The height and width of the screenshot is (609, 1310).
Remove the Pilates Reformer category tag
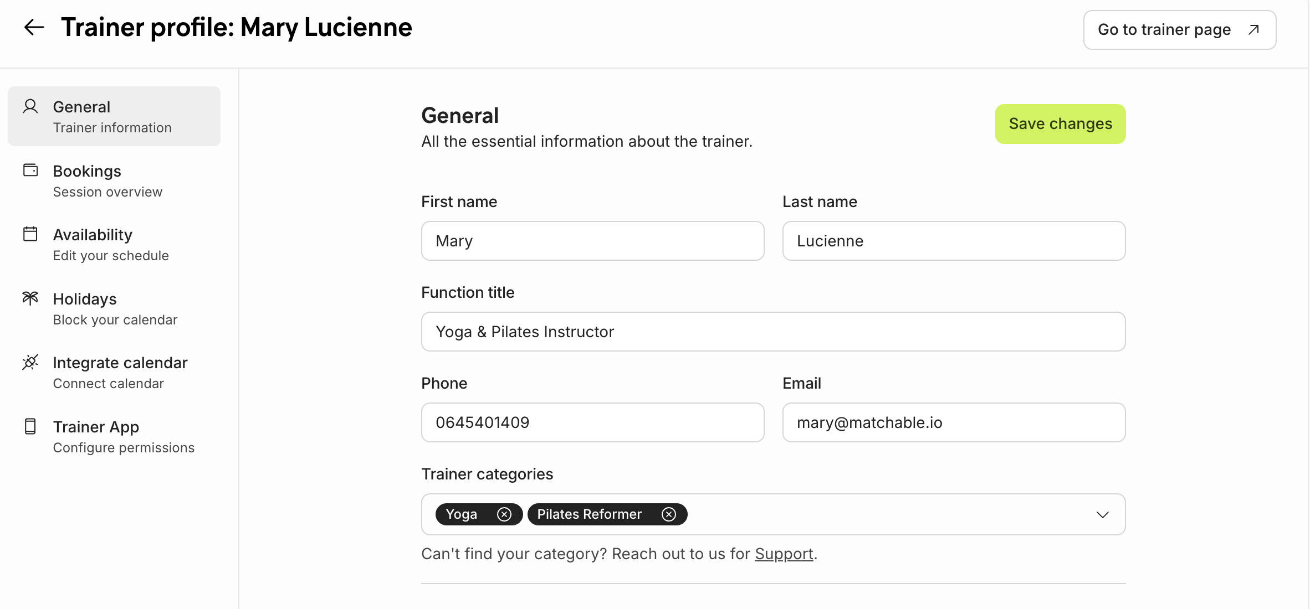669,514
